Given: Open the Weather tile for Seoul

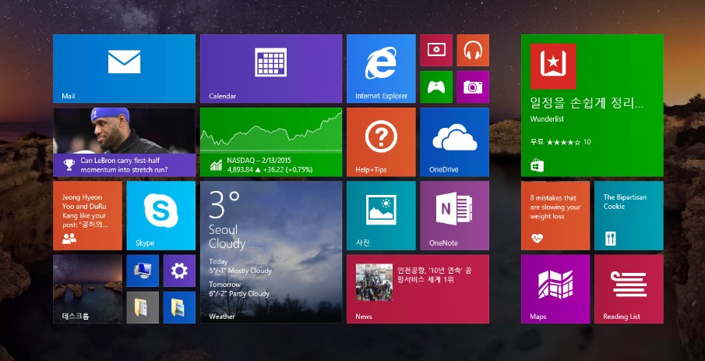Looking at the screenshot, I should (270, 252).
